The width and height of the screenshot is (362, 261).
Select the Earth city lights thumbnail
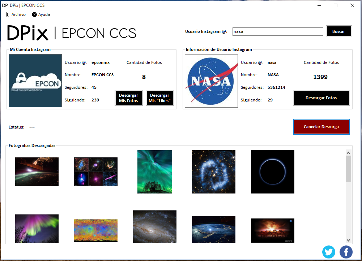(x=214, y=230)
